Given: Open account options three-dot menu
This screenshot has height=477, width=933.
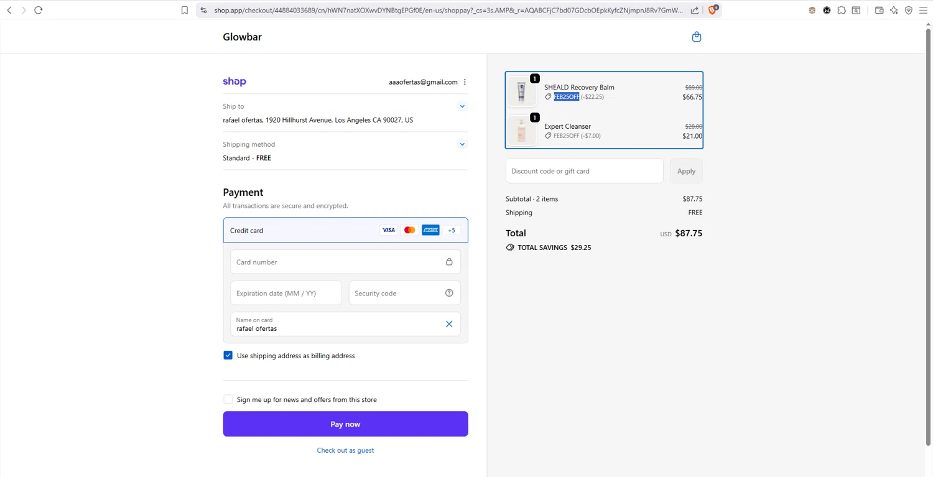Looking at the screenshot, I should (465, 82).
